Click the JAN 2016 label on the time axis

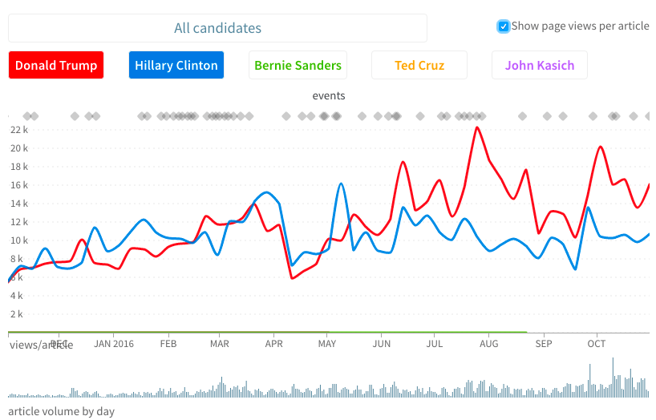pos(113,344)
